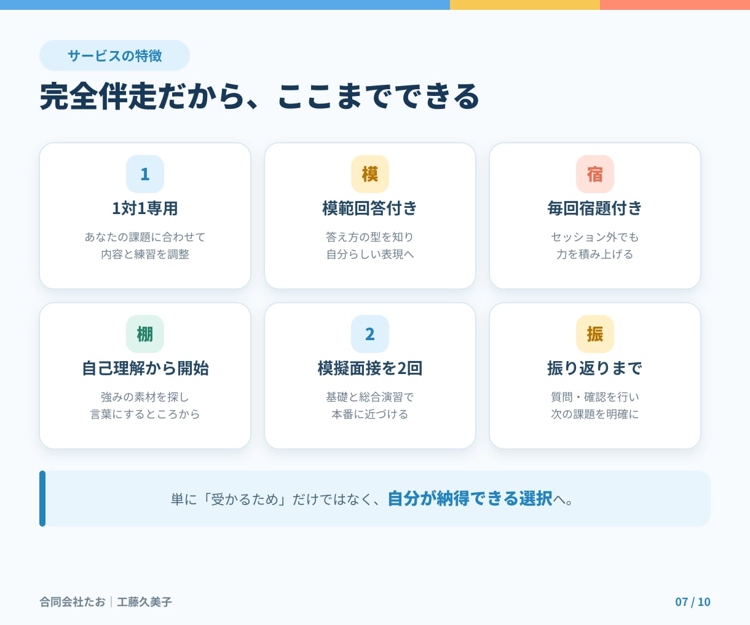This screenshot has height=625, width=750.
Task: Click the text 答え方の型を知り
Action: point(370,237)
